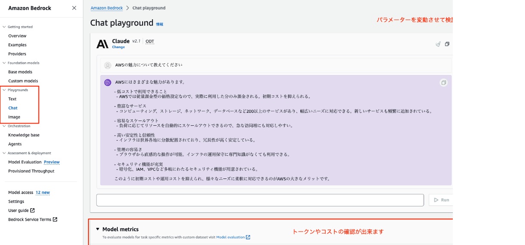Click Amazon Bedrock breadcrumb link

pyautogui.click(x=107, y=8)
